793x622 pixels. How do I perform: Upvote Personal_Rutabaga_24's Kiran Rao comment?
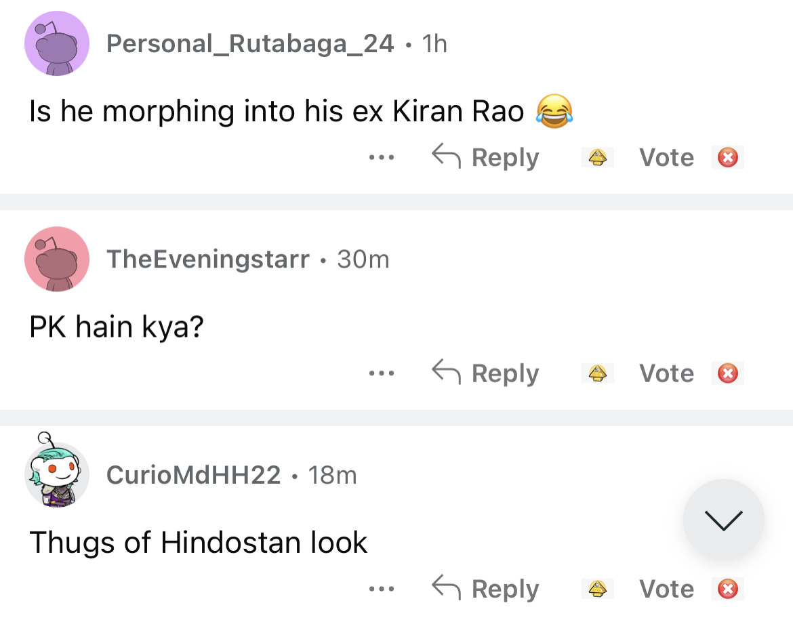click(x=597, y=158)
